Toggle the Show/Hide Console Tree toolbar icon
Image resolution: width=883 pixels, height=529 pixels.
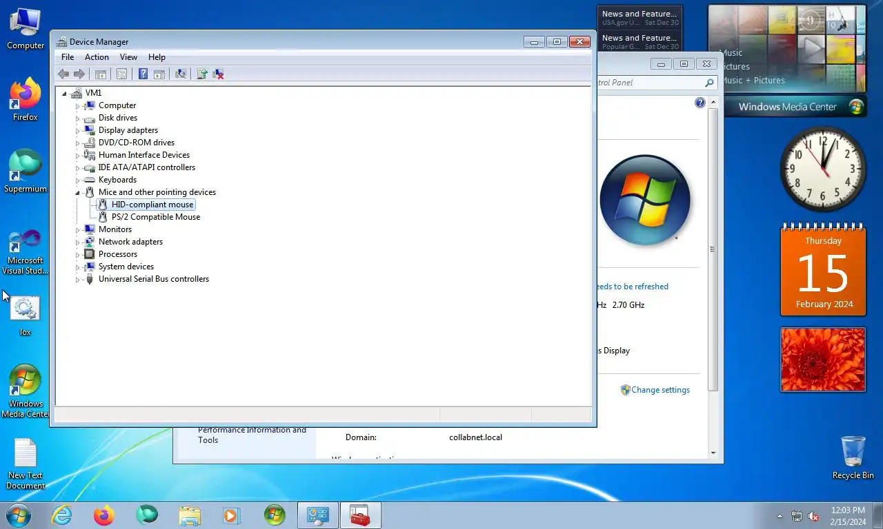(101, 74)
